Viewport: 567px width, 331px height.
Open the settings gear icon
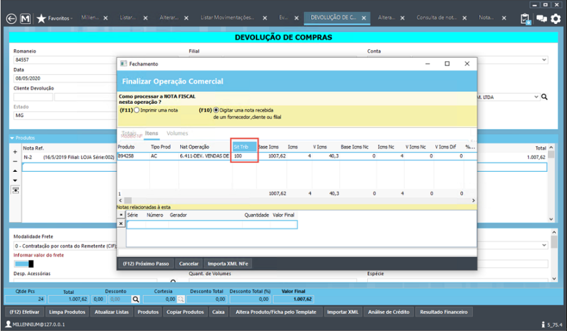tap(556, 19)
